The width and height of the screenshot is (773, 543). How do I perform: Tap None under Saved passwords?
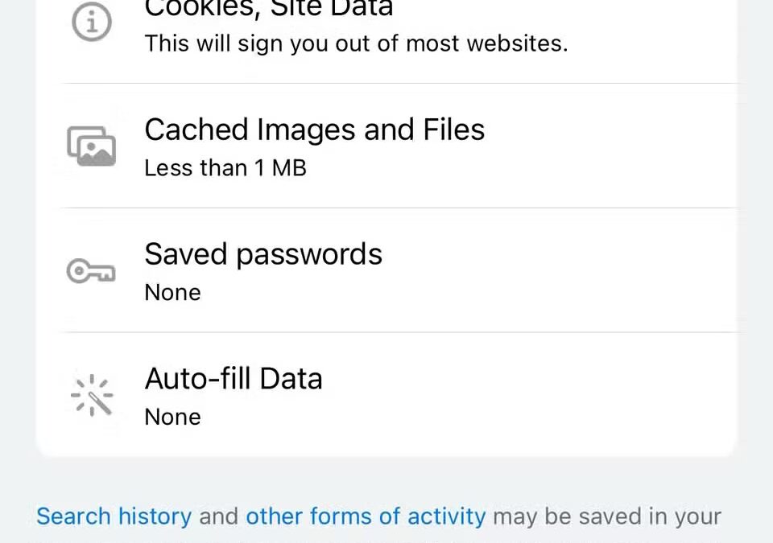(x=172, y=292)
